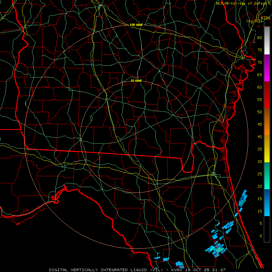Pick the dark red segment of the color bar

click(267, 95)
